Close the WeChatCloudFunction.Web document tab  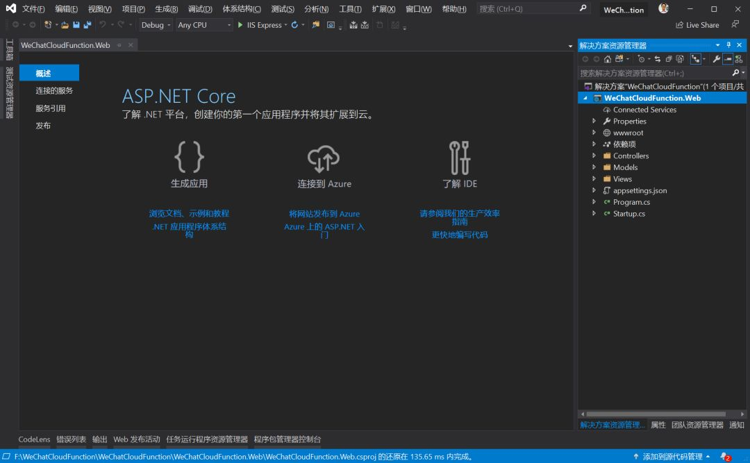131,45
